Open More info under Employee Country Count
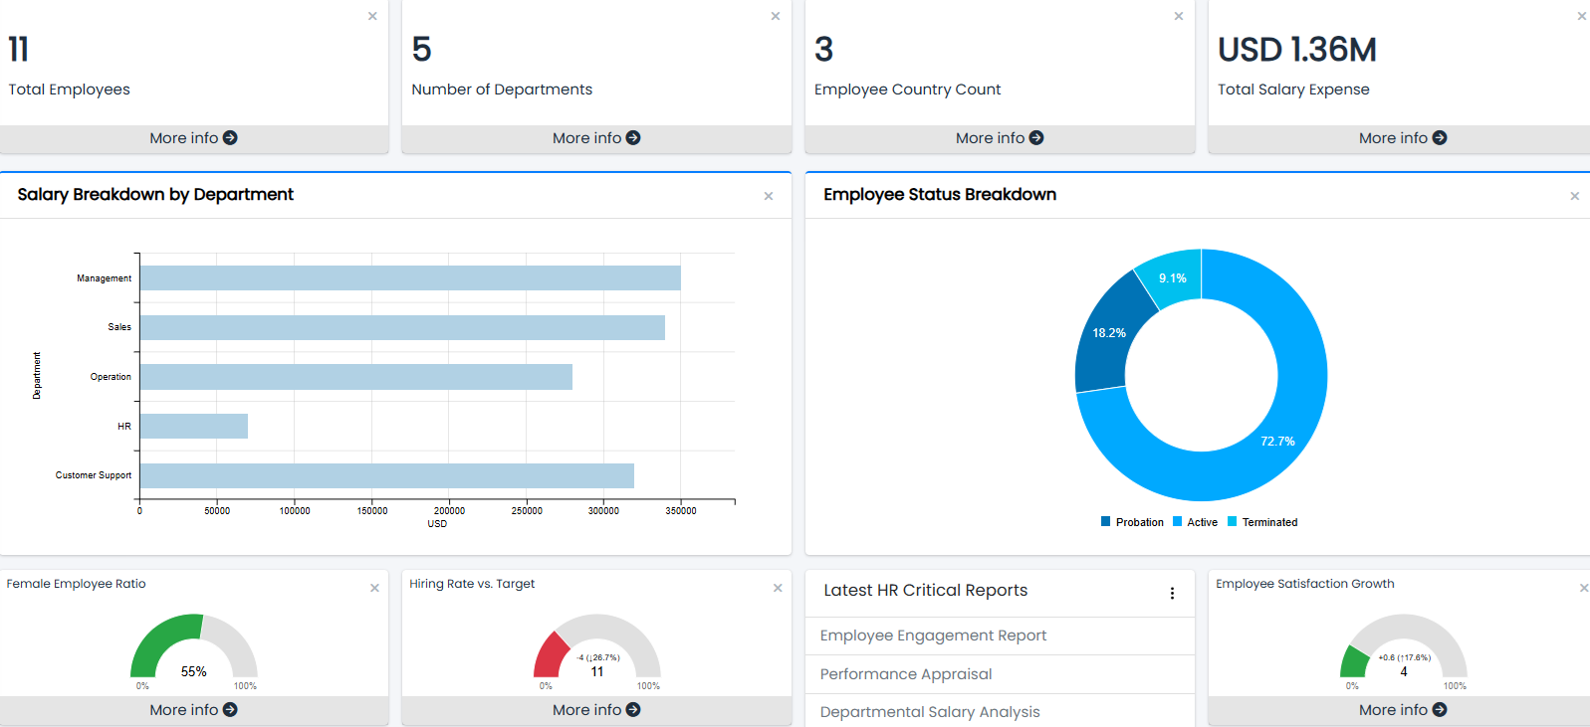The width and height of the screenshot is (1590, 727). (x=1000, y=138)
